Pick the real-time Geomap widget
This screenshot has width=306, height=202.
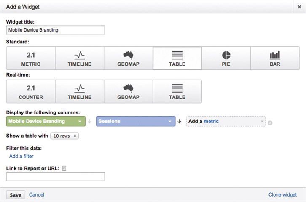[x=128, y=91]
